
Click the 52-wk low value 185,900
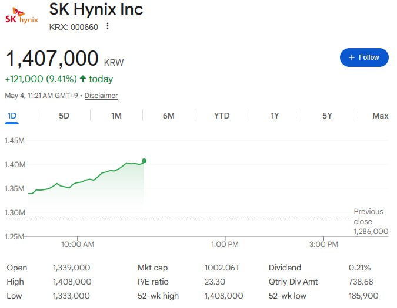click(363, 296)
